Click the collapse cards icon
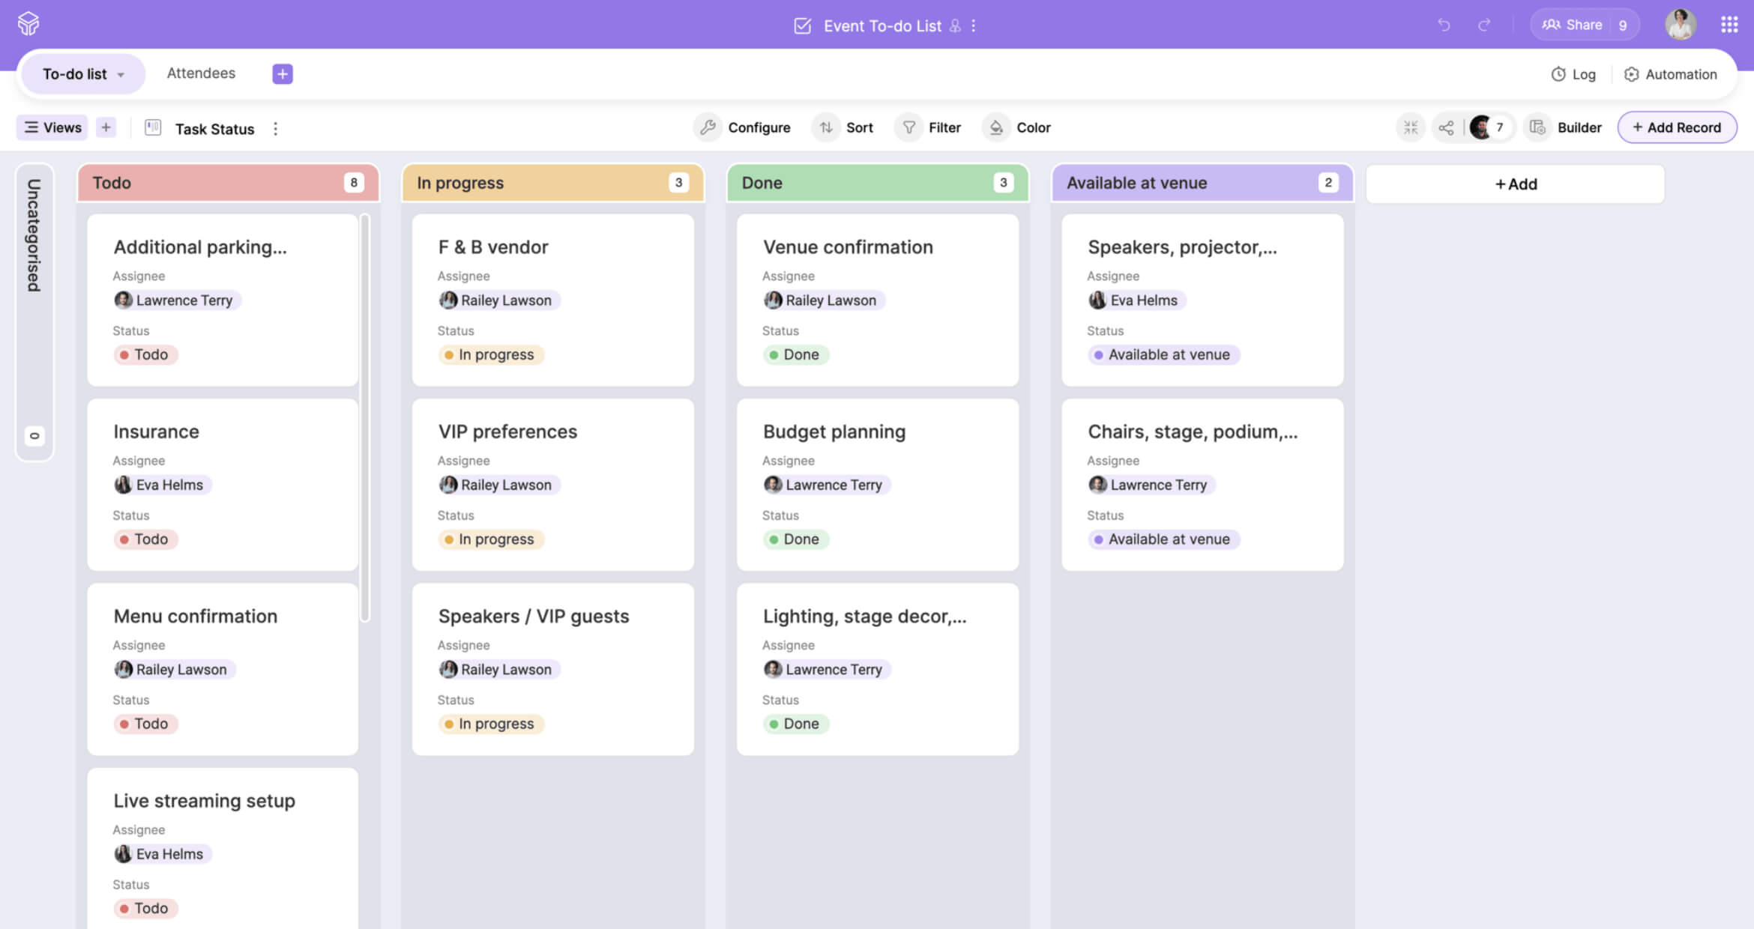The image size is (1754, 929). pyautogui.click(x=1411, y=127)
